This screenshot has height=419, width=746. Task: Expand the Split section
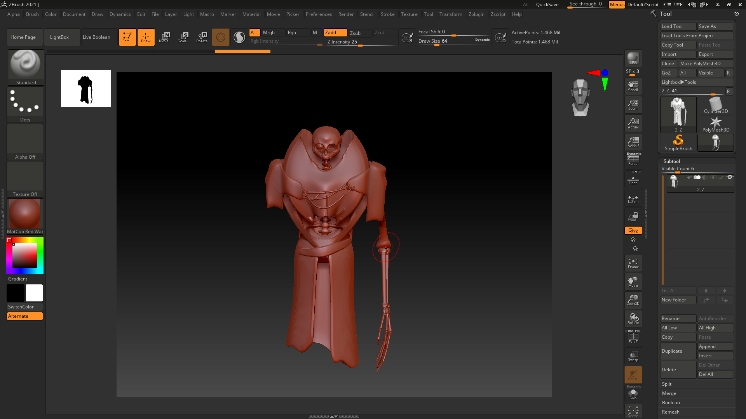tap(667, 384)
